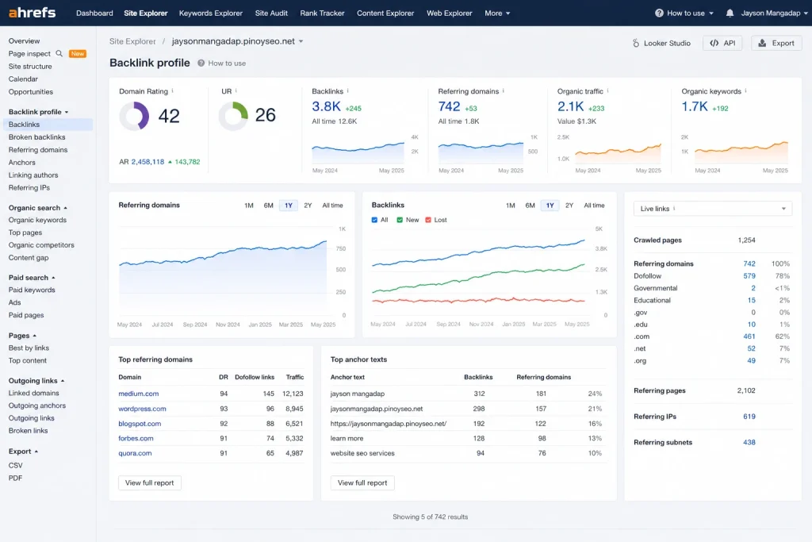Toggle the All backlinks checkbox
Image resolution: width=812 pixels, height=542 pixels.
tap(374, 220)
